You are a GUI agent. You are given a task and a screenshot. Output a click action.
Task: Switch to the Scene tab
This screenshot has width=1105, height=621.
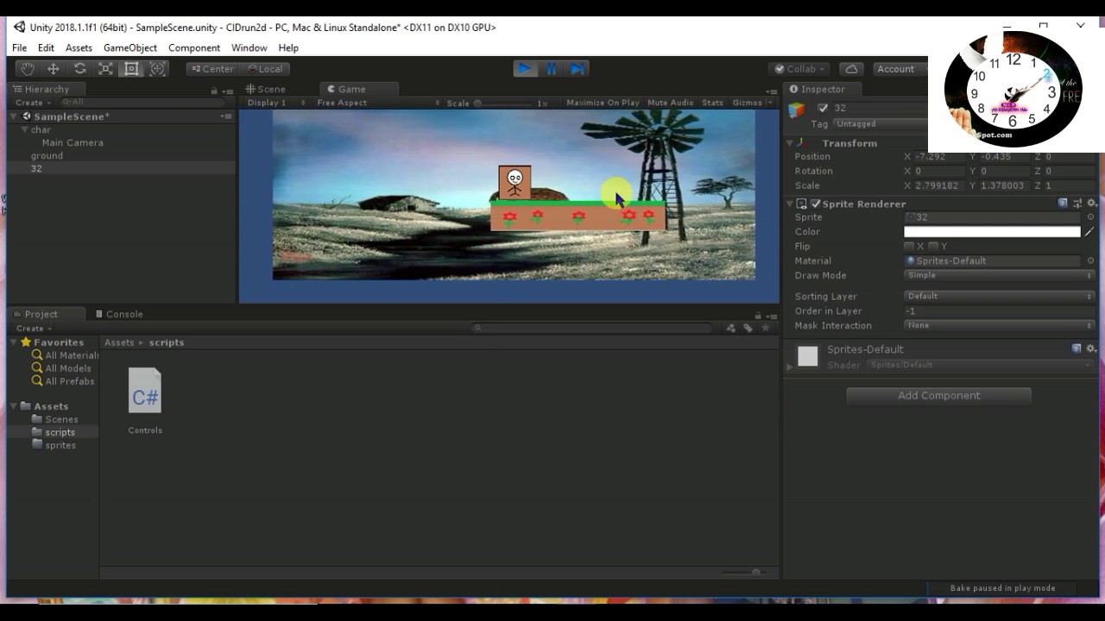click(266, 89)
